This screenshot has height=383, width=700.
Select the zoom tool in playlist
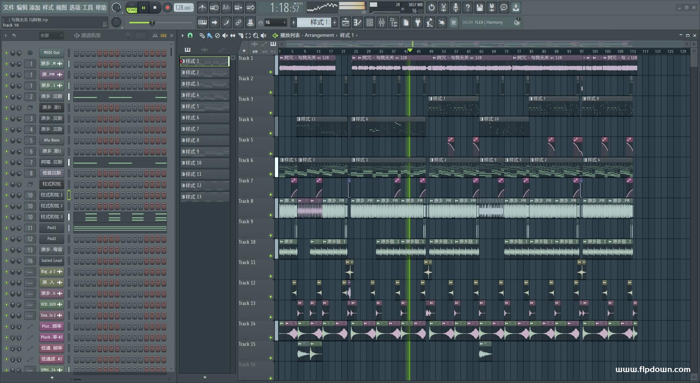tap(256, 35)
